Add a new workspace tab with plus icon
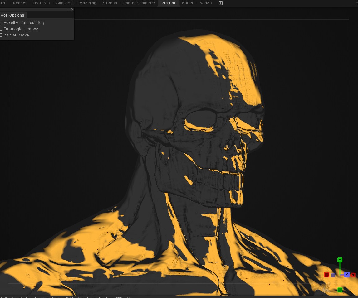Image resolution: width=358 pixels, height=298 pixels. [x=221, y=3]
